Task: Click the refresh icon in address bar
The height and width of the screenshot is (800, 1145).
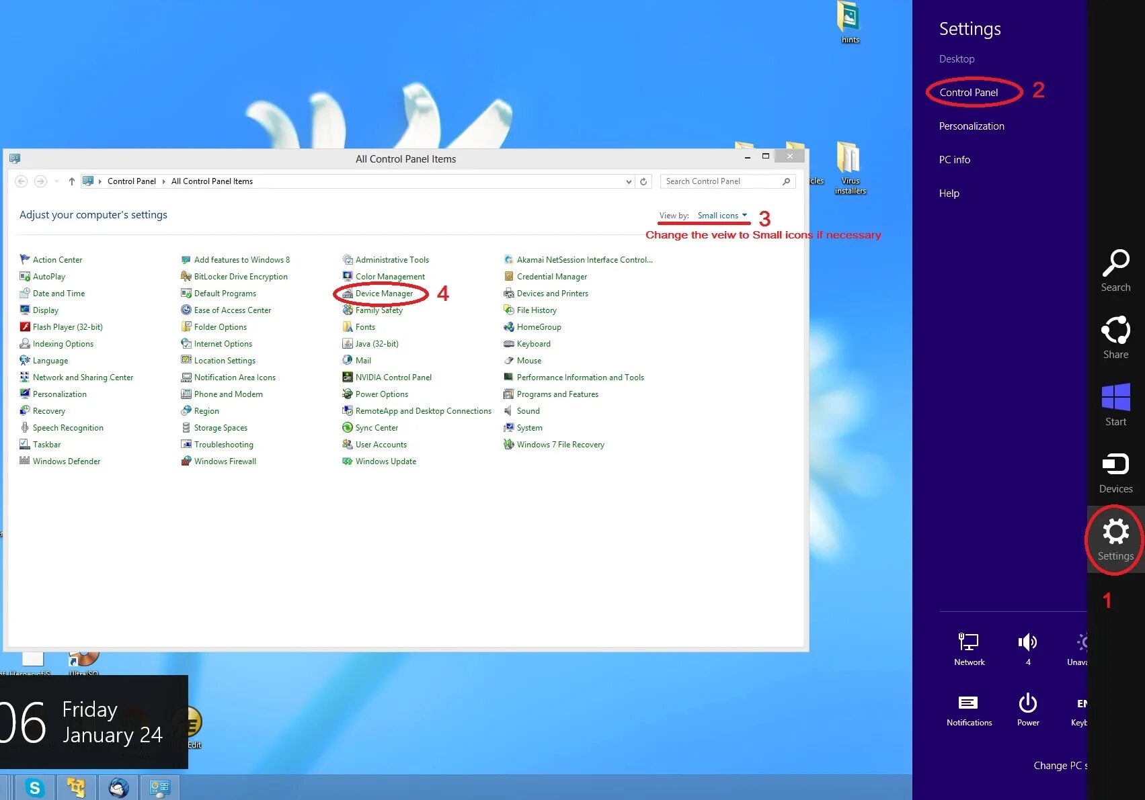Action: (x=643, y=181)
